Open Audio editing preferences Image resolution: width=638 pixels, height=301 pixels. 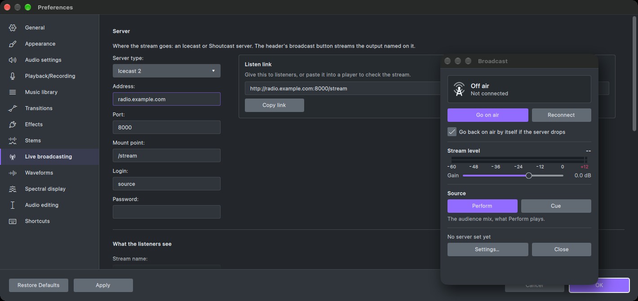(x=49, y=205)
